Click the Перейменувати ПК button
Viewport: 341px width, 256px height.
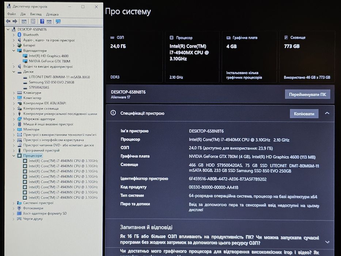click(307, 94)
